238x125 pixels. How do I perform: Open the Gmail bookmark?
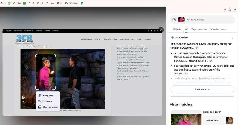(19, 3)
